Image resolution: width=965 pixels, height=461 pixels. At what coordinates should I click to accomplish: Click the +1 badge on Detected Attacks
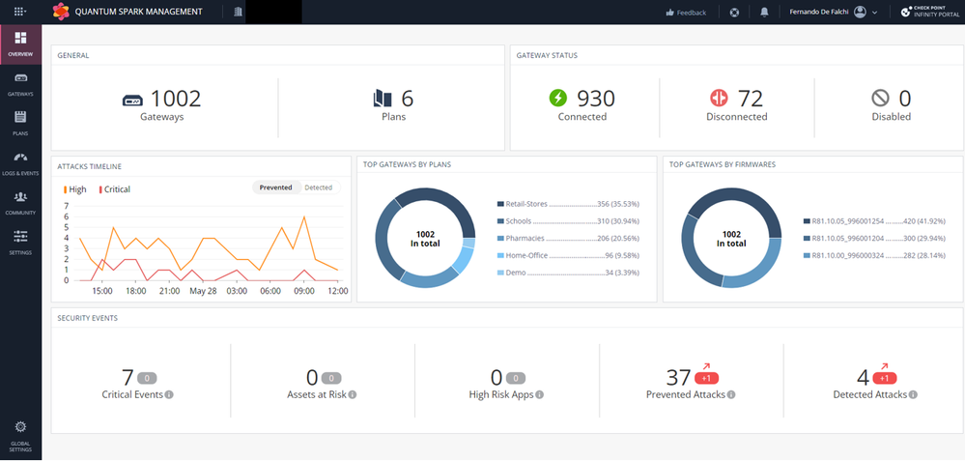(x=885, y=379)
